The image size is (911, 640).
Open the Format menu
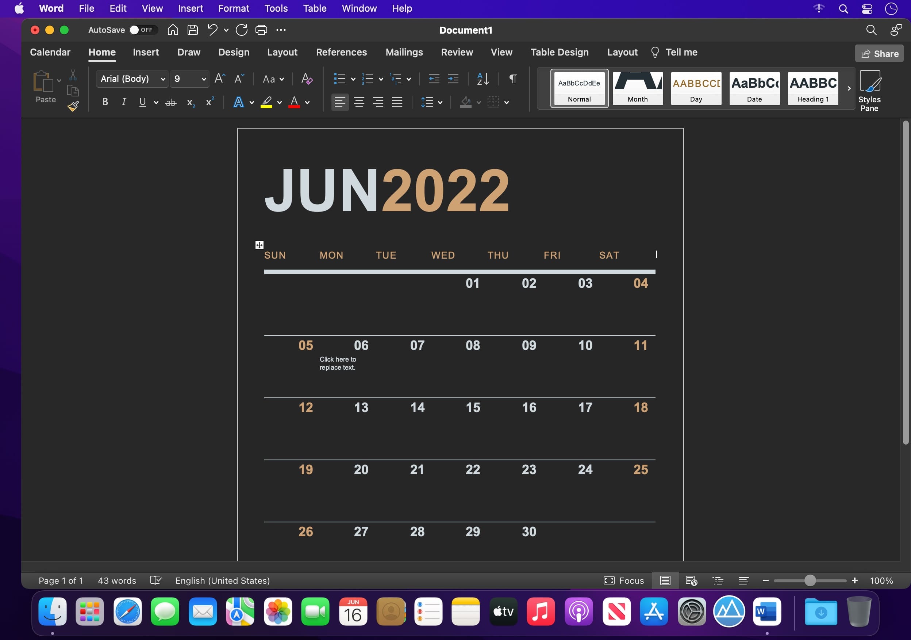pos(233,8)
